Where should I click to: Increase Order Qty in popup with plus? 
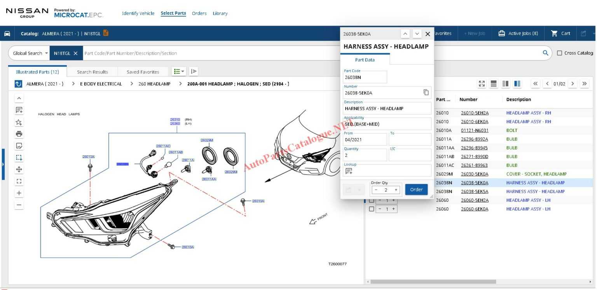coord(396,190)
